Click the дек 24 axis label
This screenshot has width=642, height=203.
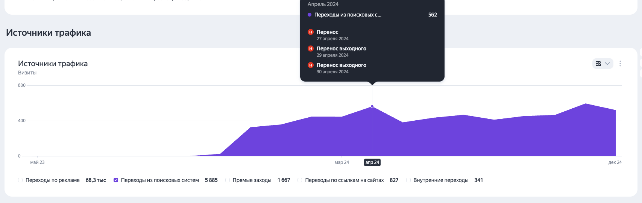[x=615, y=162]
